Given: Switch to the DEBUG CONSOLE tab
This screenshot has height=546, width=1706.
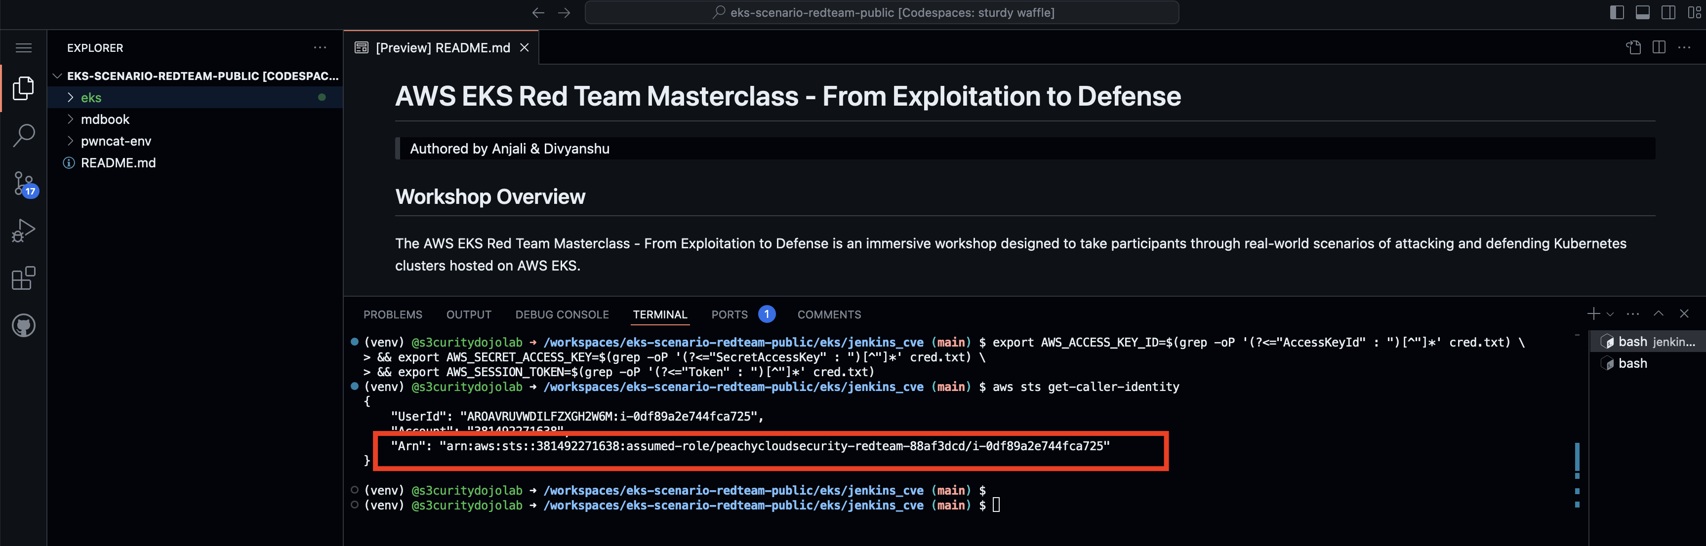Looking at the screenshot, I should pyautogui.click(x=562, y=314).
